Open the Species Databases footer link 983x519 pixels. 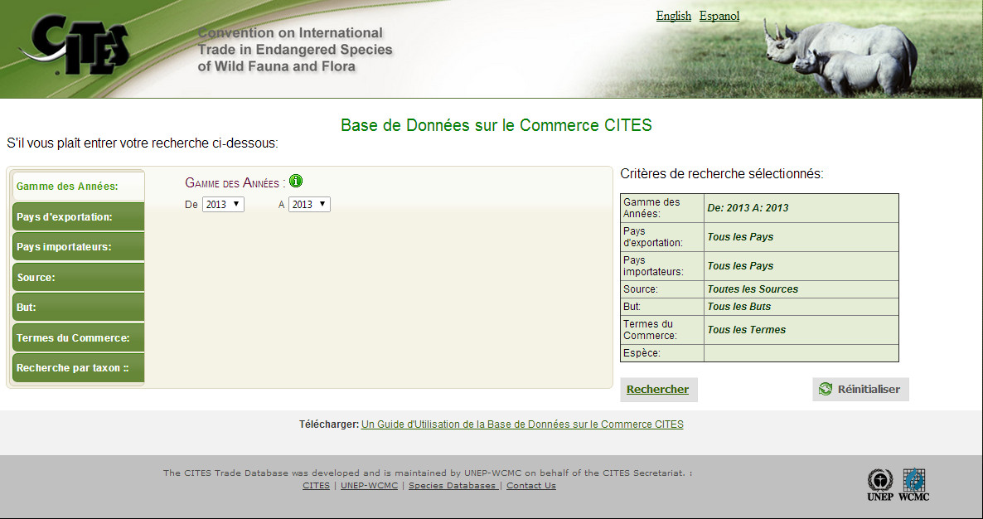(453, 486)
